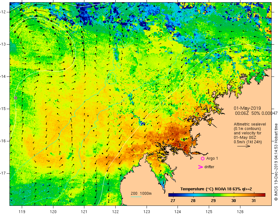The width and height of the screenshot is (278, 215).
Task: Click the magenta Argo float circle near 119°E
Action: point(15,98)
